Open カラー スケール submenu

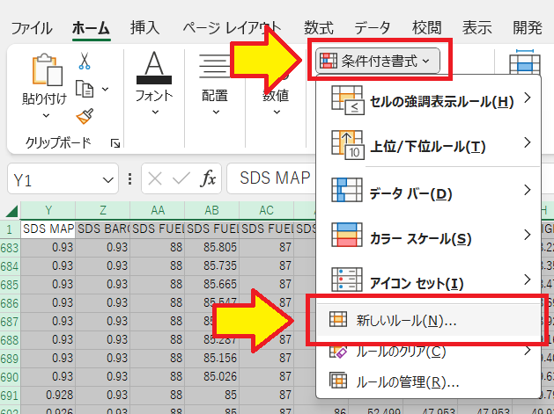430,237
